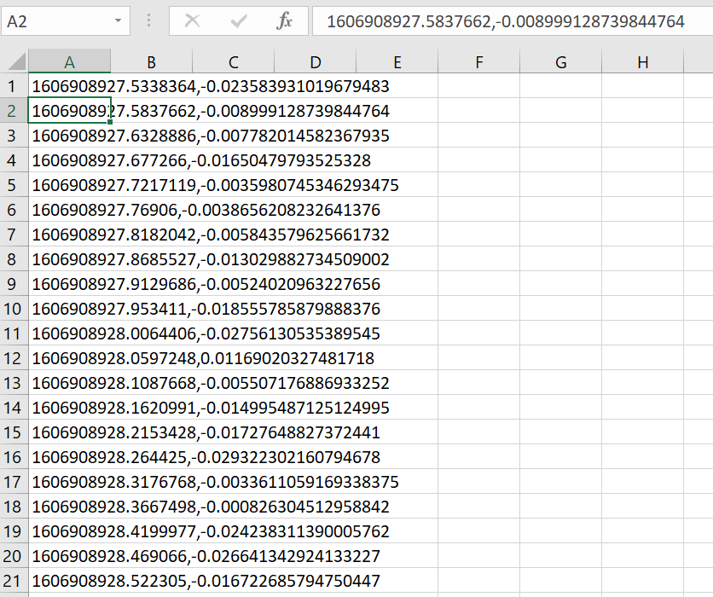The image size is (713, 597).
Task: Select the entire column D header
Action: pos(315,61)
